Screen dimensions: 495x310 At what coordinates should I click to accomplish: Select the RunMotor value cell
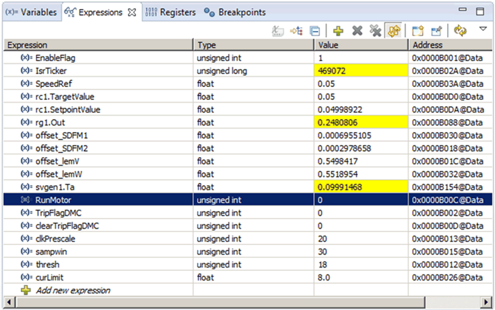360,200
